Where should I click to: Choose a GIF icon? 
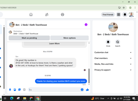click(x=24, y=90)
